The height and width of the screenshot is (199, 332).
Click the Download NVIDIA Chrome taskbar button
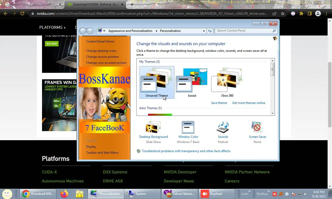tap(38, 194)
